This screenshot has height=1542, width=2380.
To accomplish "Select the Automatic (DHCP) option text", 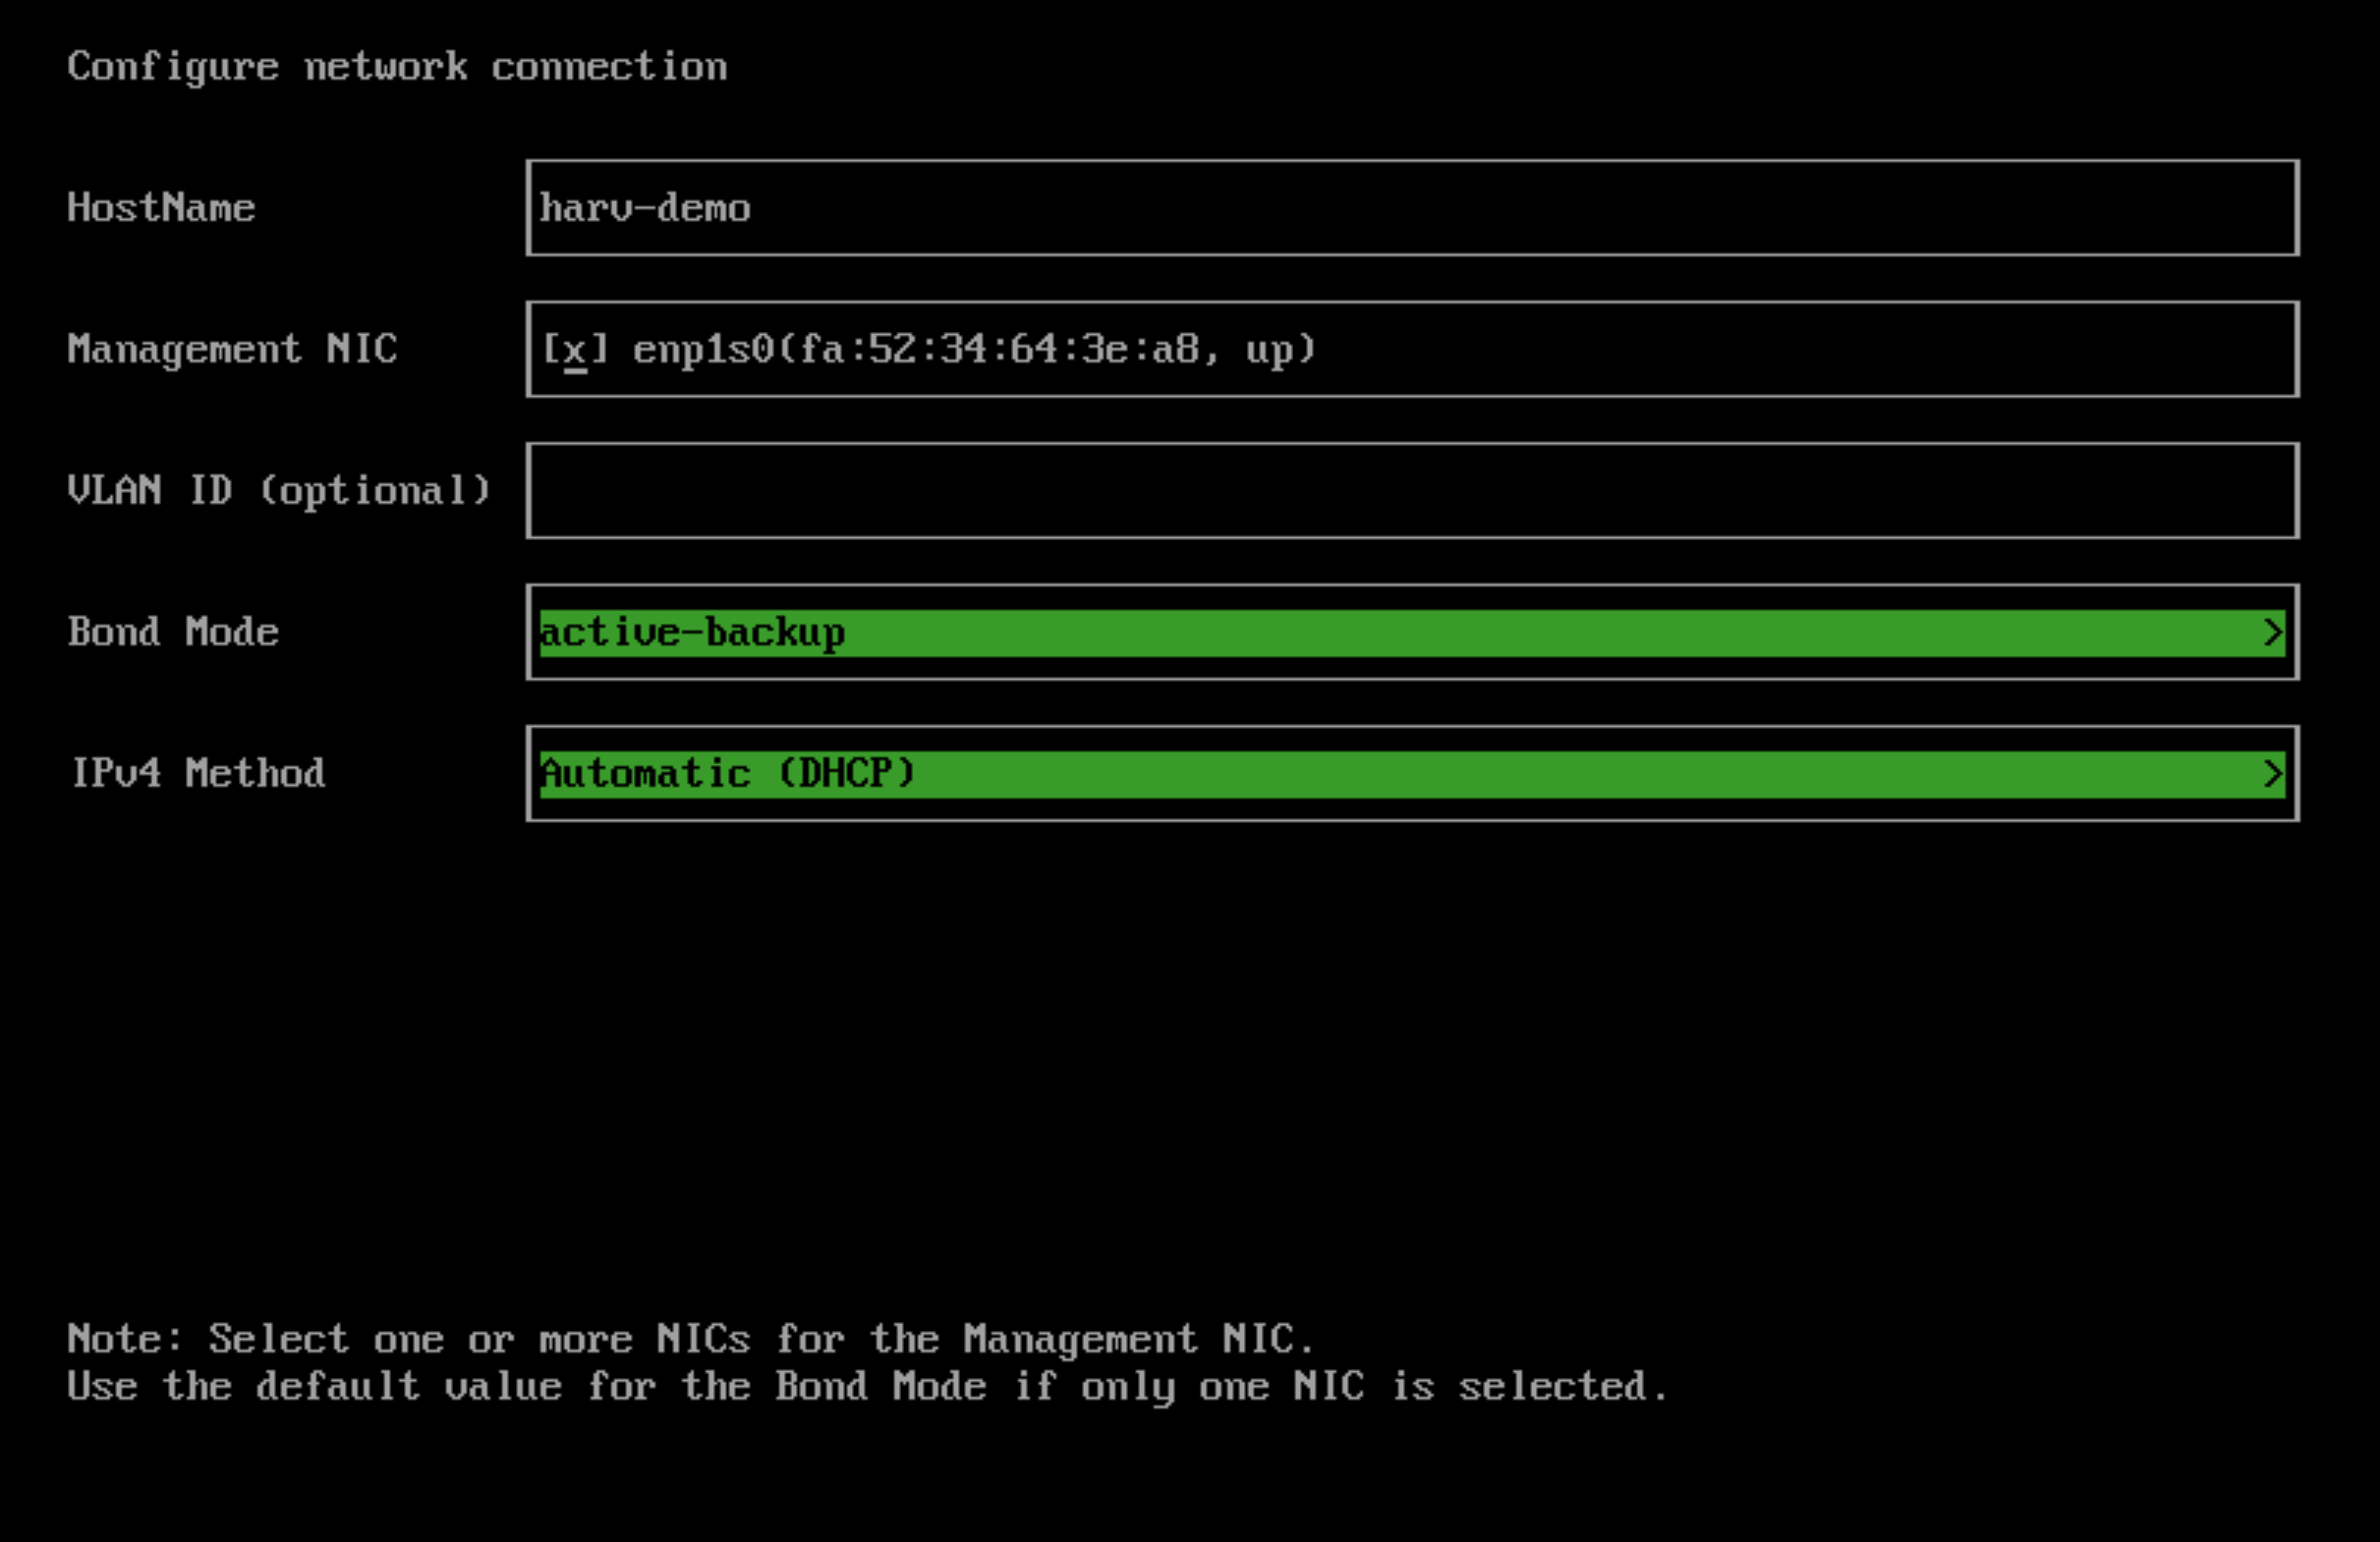I will 727,775.
